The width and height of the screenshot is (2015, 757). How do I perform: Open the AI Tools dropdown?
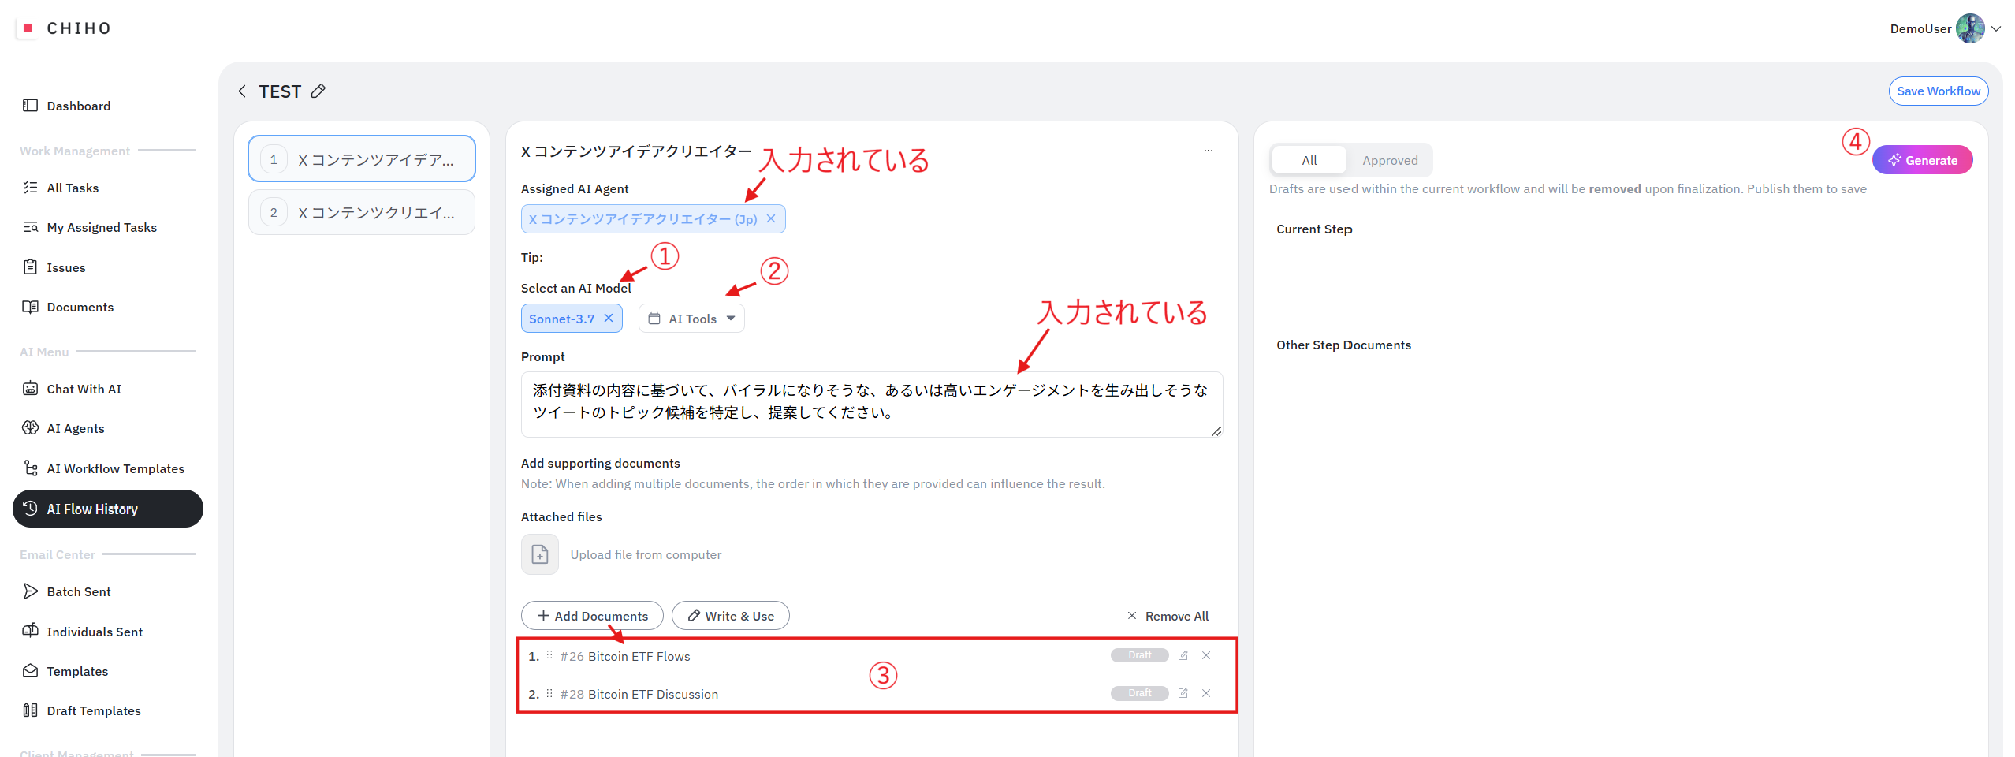[691, 319]
